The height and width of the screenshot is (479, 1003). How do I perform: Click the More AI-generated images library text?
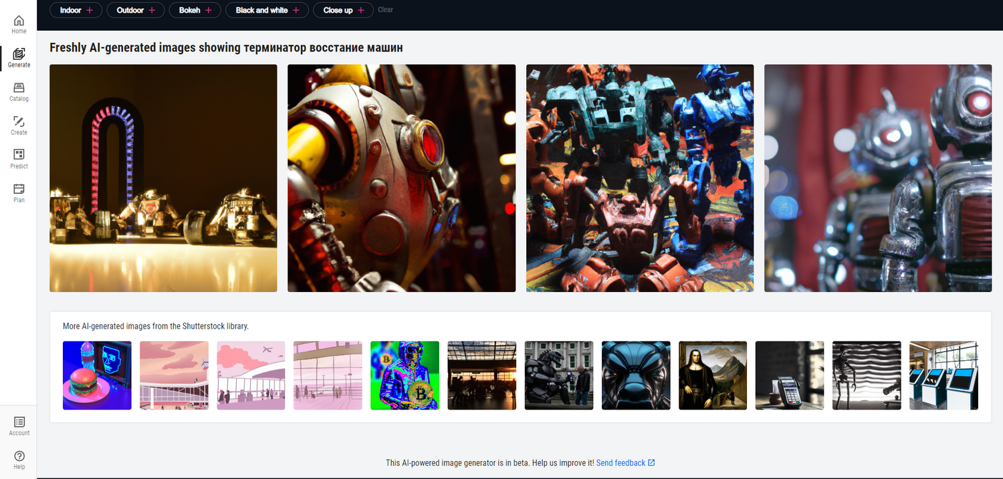(156, 326)
